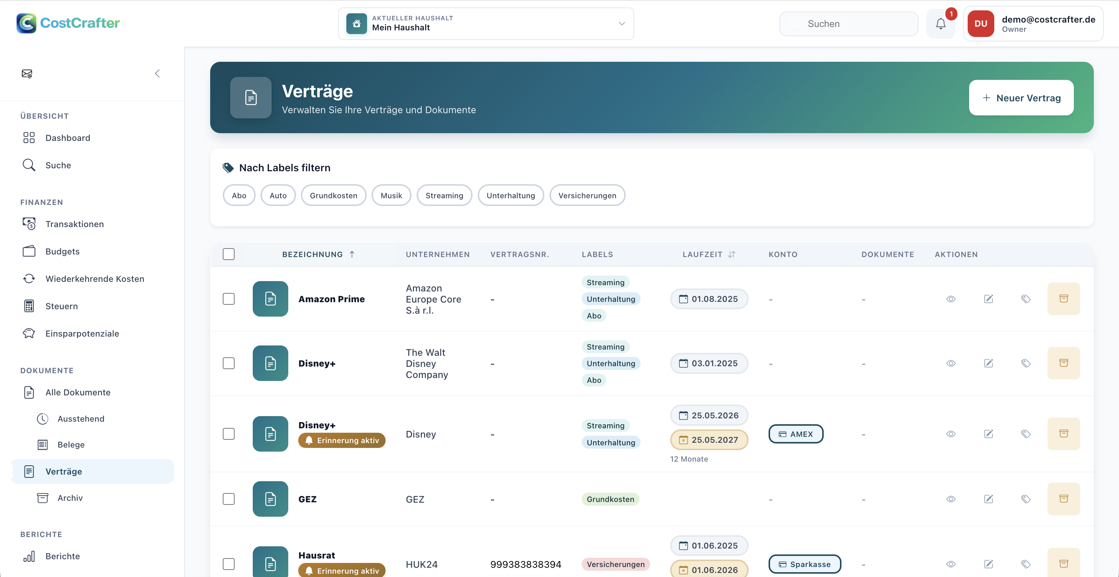
Task: Edit The Walt Disney Company contract
Action: 988,363
